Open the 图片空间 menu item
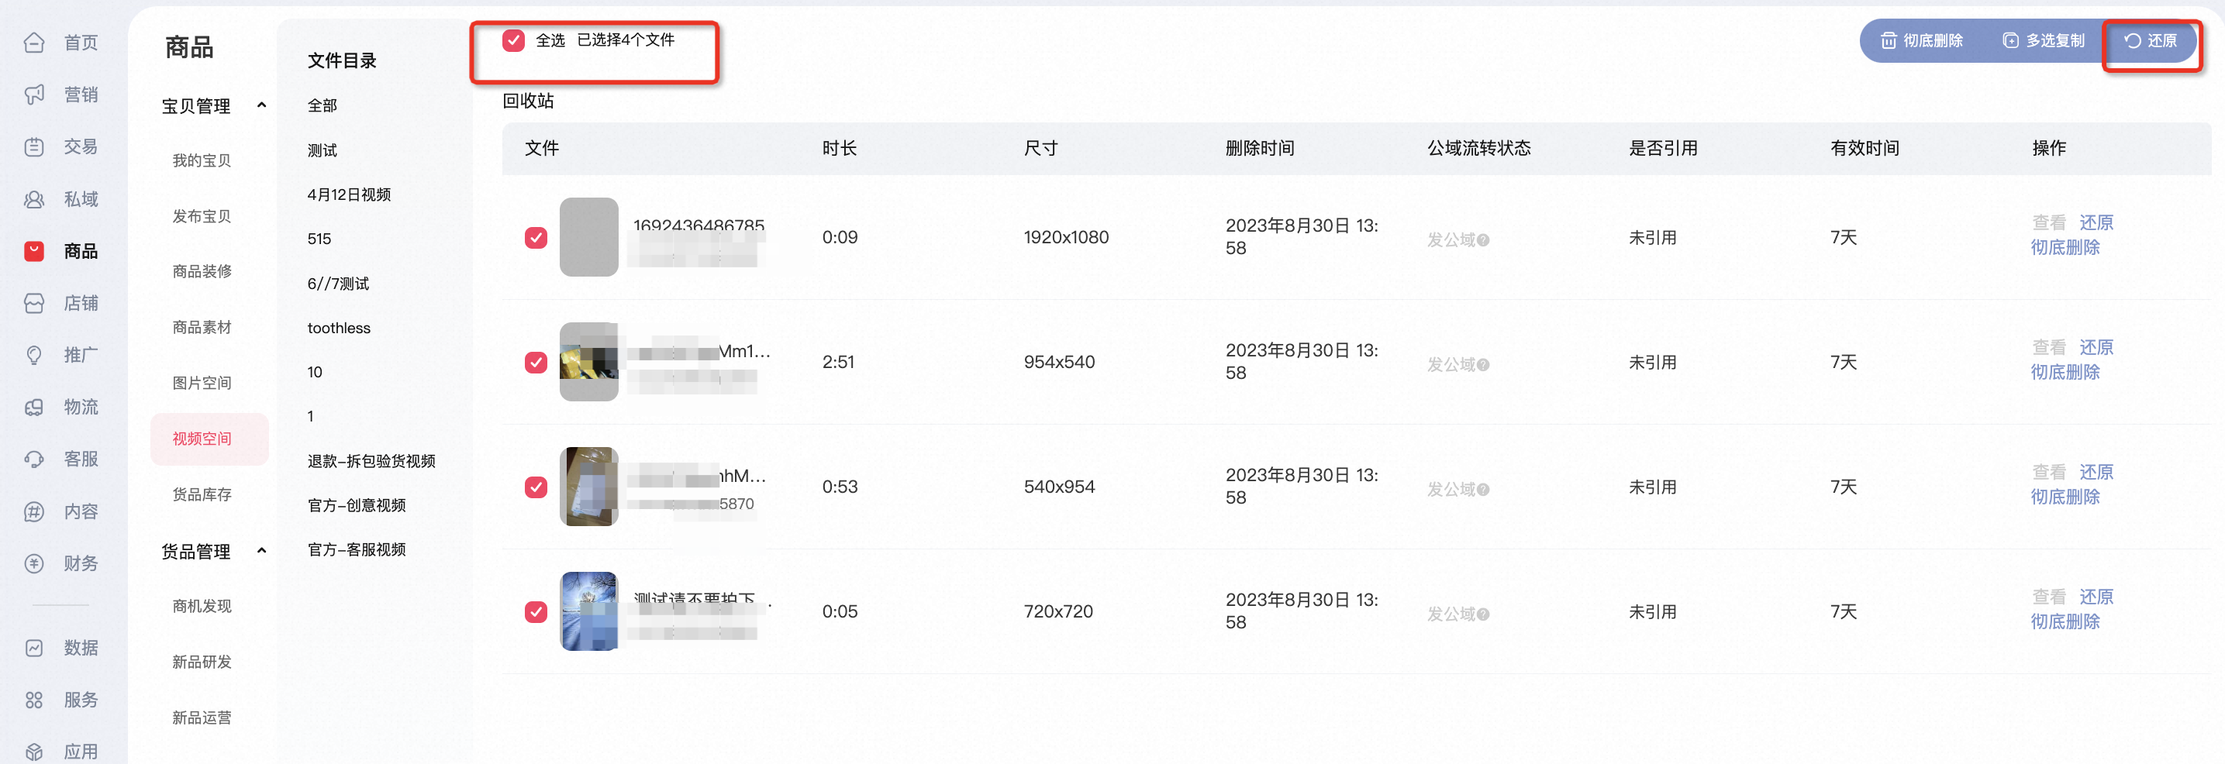 [x=202, y=383]
